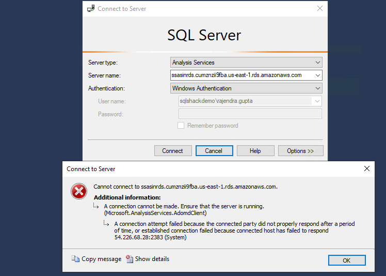This screenshot has width=386, height=276.
Task: Open the User name dropdown
Action: coord(317,101)
